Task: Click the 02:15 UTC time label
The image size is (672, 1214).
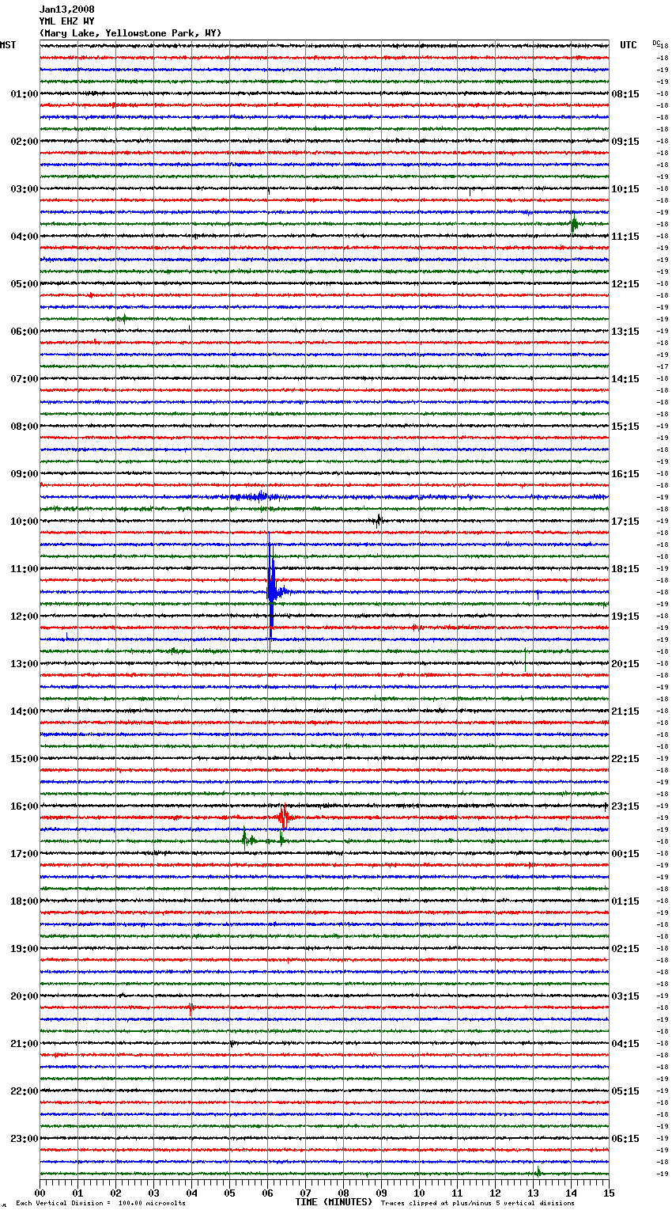Action: pyautogui.click(x=625, y=949)
